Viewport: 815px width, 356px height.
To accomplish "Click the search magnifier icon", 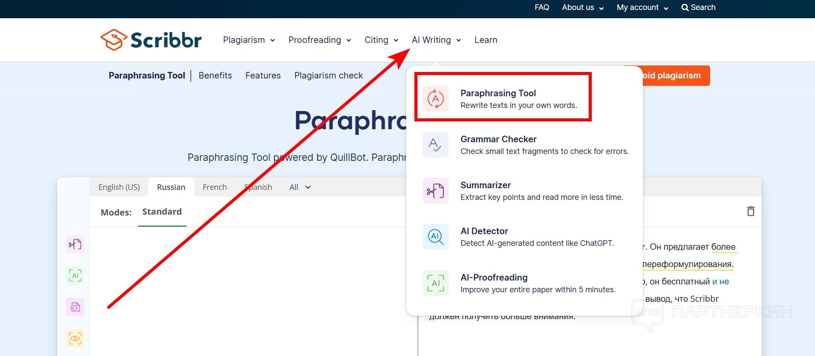I will 685,7.
